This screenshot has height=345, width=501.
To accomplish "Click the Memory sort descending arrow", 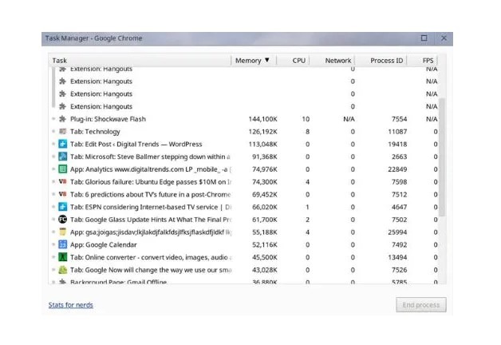I will (267, 60).
